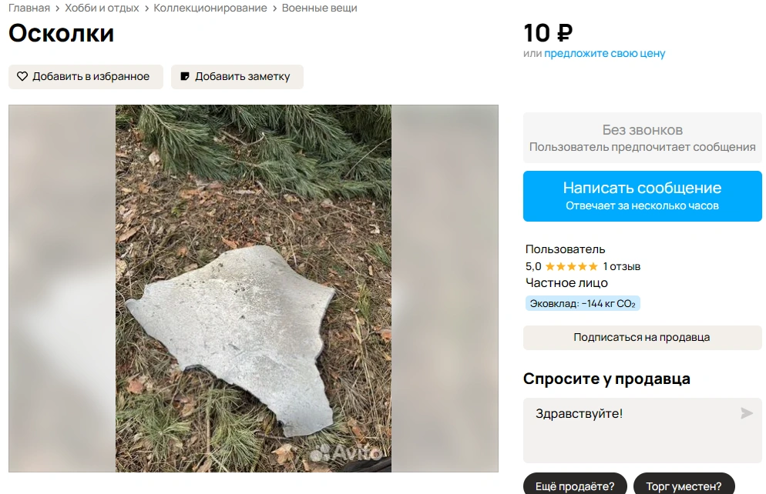Click the предложите свою цену link

[604, 54]
